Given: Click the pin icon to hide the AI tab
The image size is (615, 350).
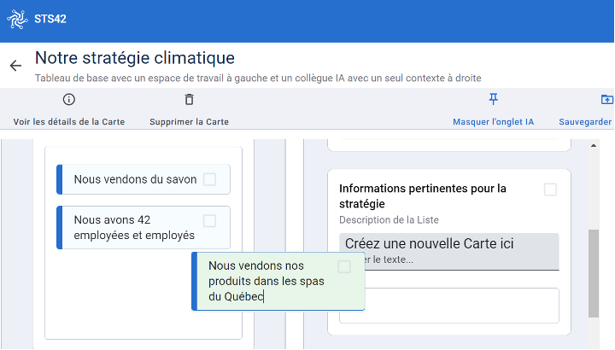Looking at the screenshot, I should [493, 100].
